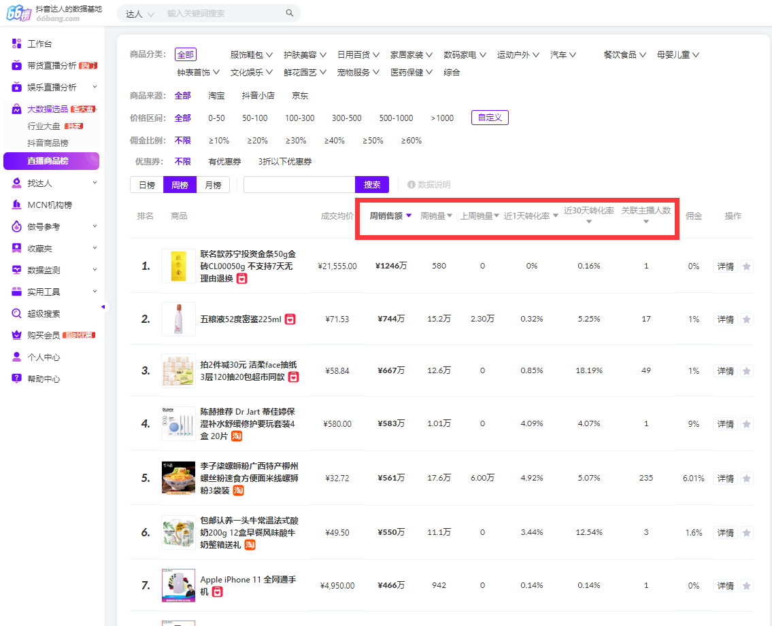This screenshot has height=626, width=772.
Task: Expand the 达人 search type dropdown
Action: 138,13
